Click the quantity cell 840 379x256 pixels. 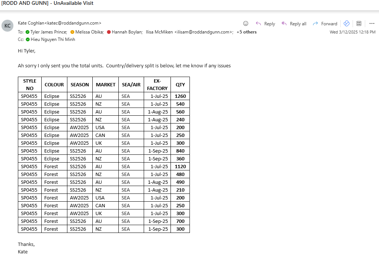180,151
